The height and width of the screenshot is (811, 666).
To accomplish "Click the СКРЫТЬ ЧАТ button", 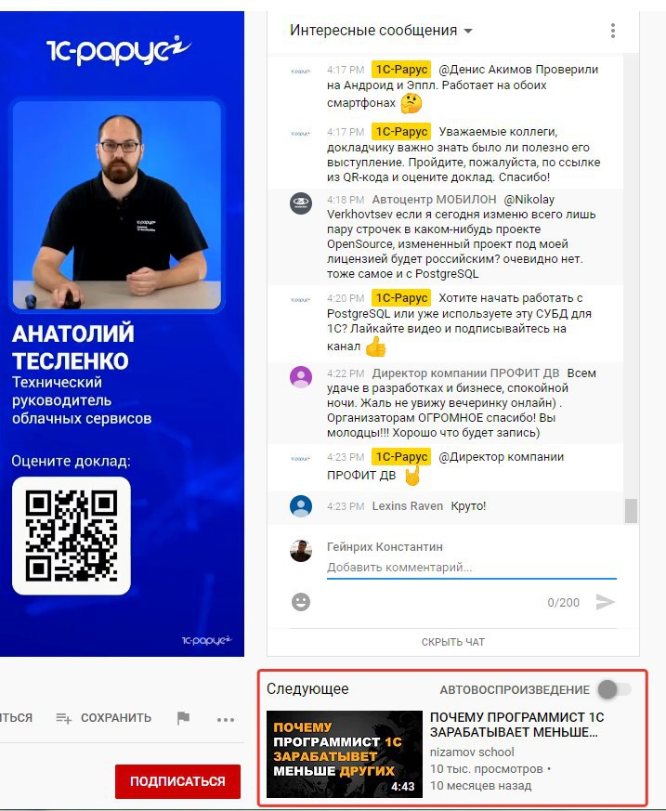I will [x=453, y=642].
